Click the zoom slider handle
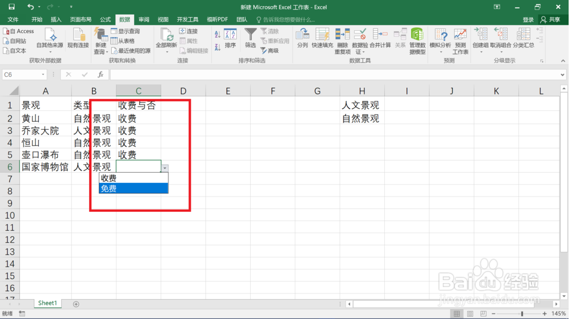The width and height of the screenshot is (571, 319). (x=522, y=313)
